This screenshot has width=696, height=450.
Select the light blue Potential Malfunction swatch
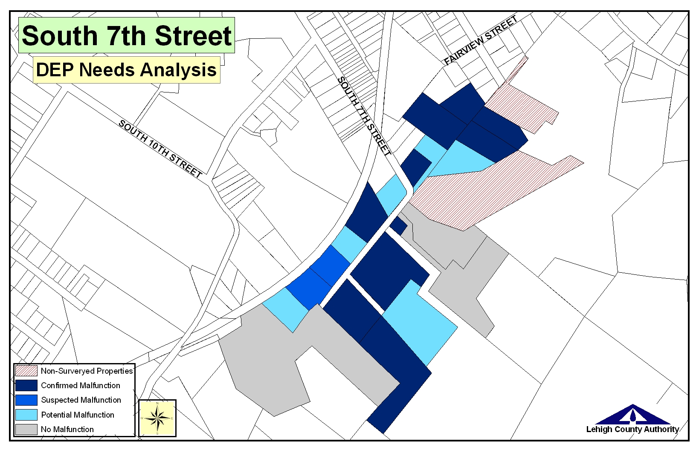[26, 415]
